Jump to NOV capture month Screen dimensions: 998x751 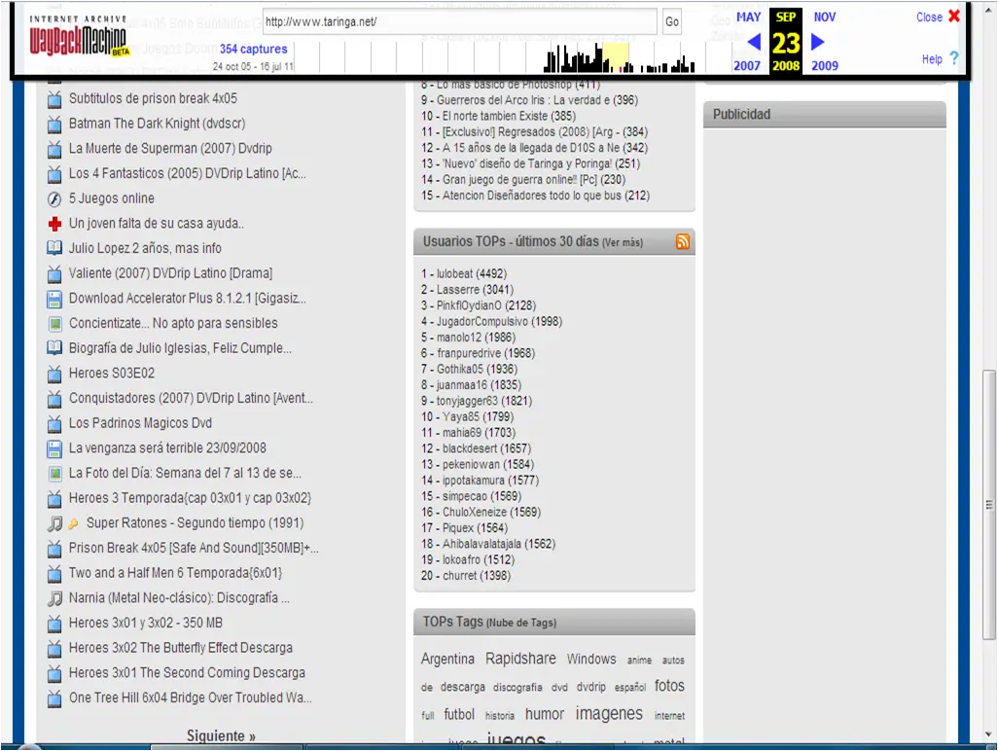click(824, 18)
